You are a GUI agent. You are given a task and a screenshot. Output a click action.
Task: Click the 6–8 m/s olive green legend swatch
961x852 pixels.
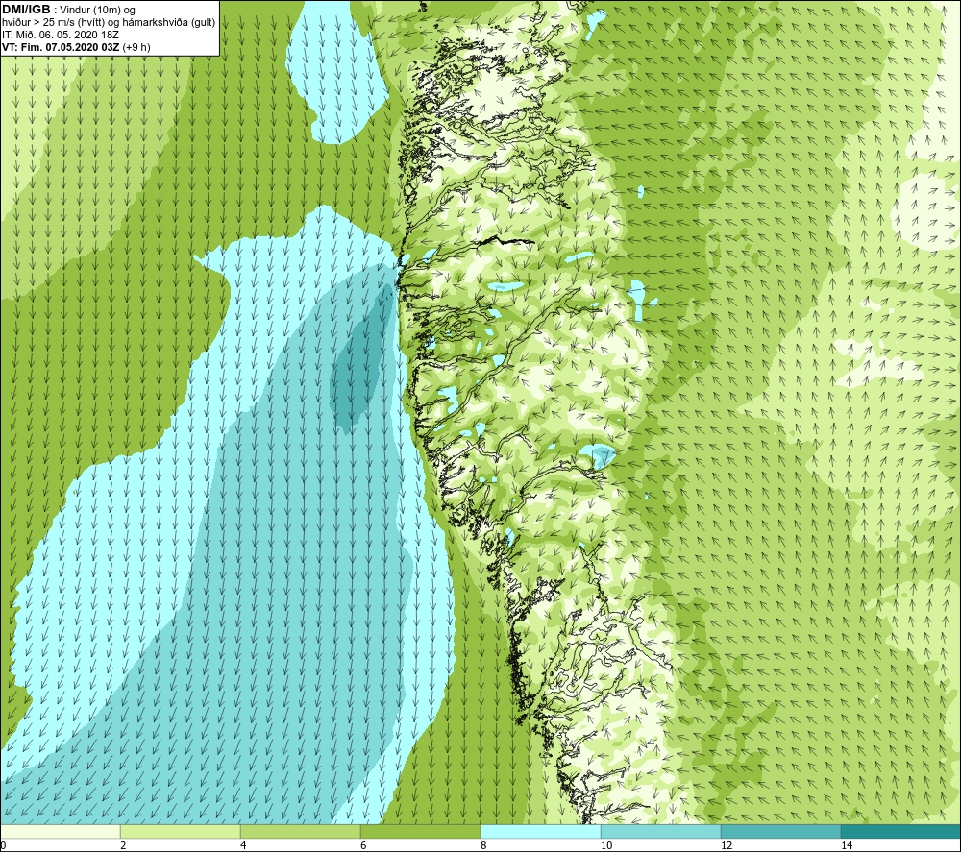(421, 831)
